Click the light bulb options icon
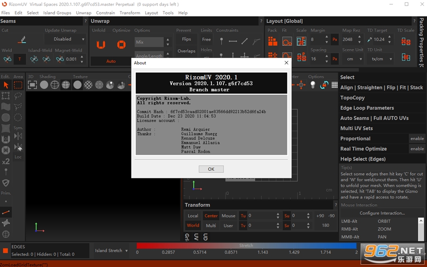Image resolution: width=427 pixels, height=267 pixels. point(313,85)
